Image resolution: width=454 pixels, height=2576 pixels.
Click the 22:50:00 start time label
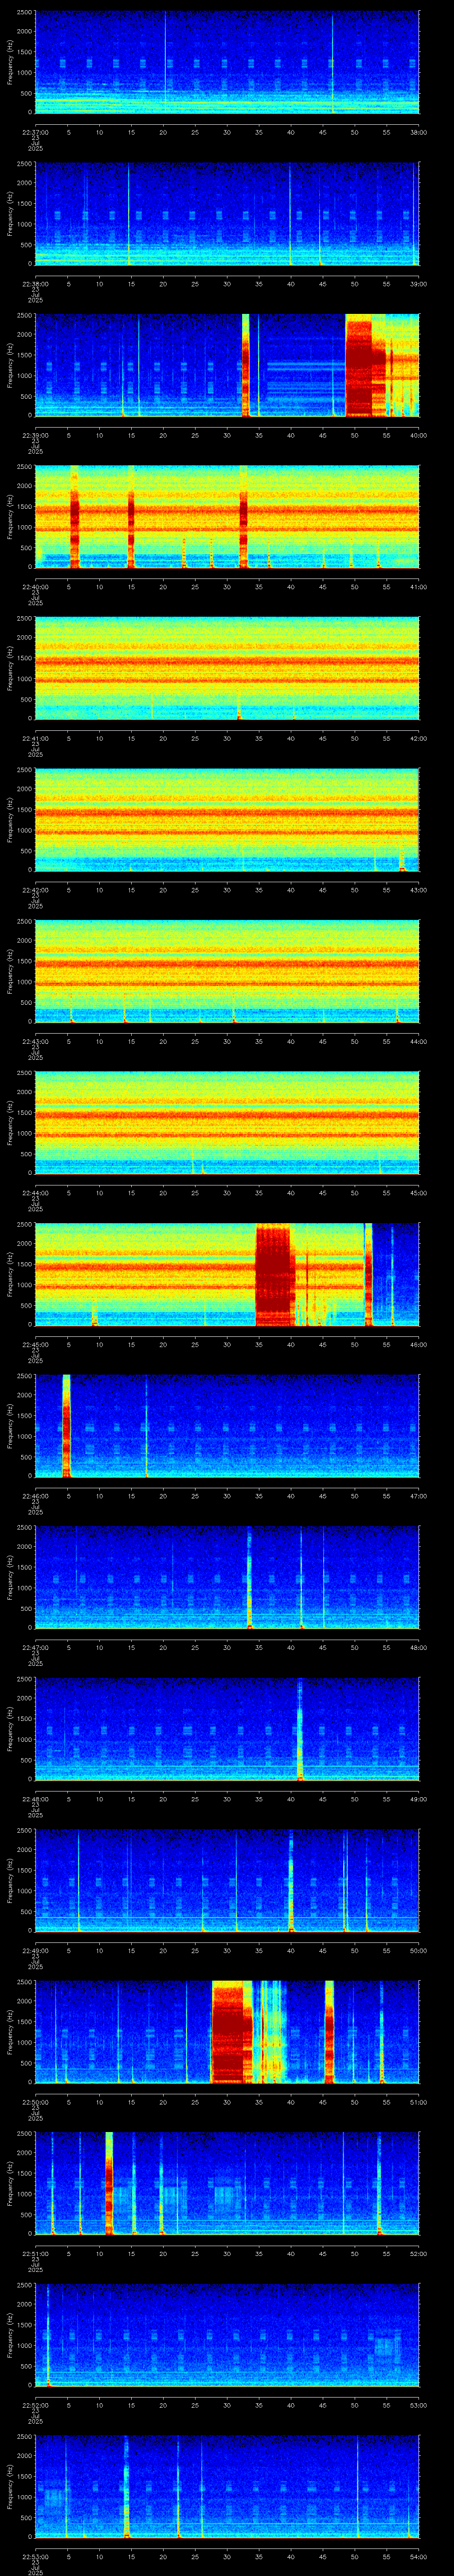tap(35, 2102)
